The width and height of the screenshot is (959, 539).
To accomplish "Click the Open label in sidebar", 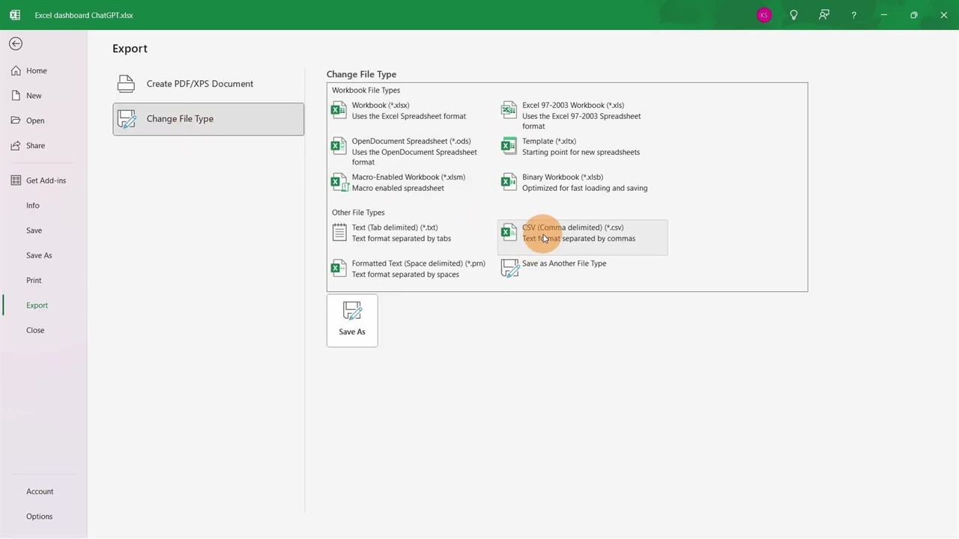I will (x=35, y=121).
